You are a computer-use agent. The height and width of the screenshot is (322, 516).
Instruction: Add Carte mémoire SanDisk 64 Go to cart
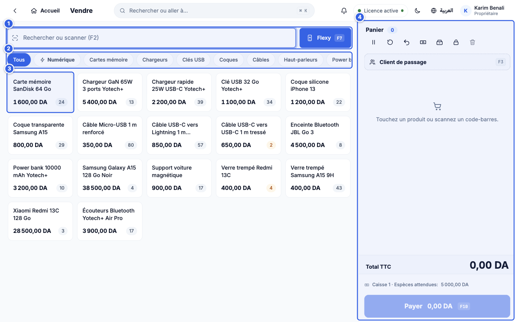click(40, 92)
